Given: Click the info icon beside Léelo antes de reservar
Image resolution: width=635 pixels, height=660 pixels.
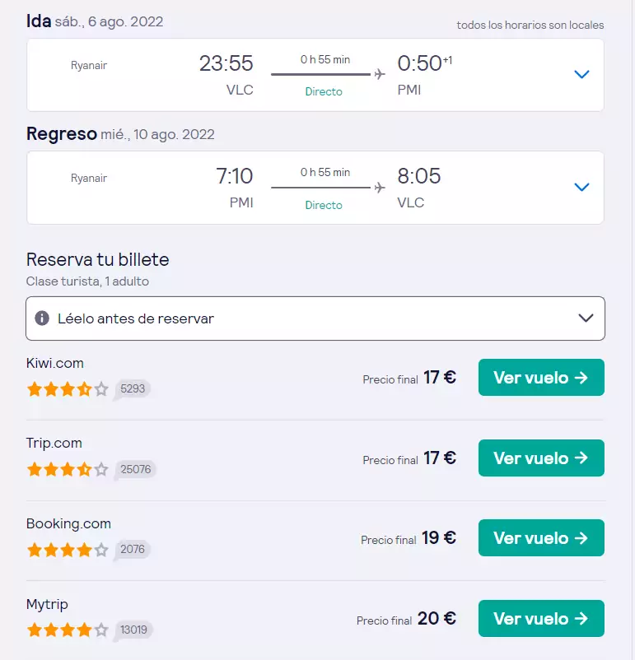Looking at the screenshot, I should (42, 318).
